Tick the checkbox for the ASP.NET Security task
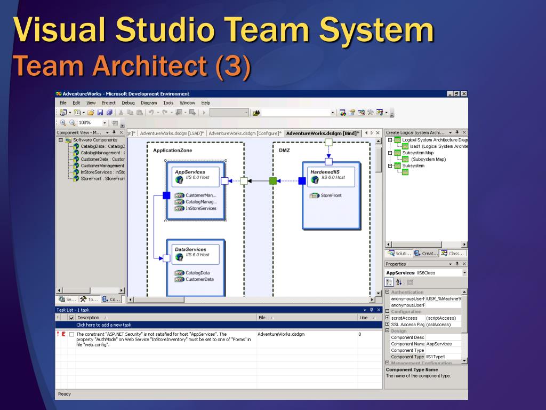This screenshot has width=546, height=410. point(71,334)
